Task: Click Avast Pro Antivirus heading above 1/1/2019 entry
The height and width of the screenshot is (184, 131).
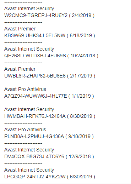Action: point(25,89)
